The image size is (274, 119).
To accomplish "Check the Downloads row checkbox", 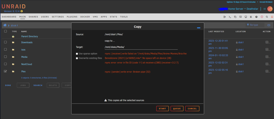I will pyautogui.click(x=5, y=42).
